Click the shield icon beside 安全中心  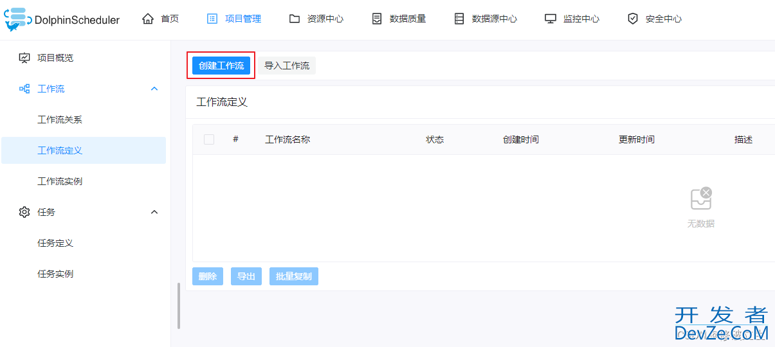point(633,19)
